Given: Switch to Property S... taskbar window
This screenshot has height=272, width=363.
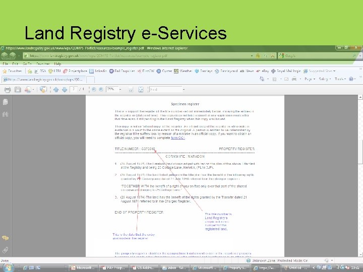Looking at the screenshot, I should tap(235, 268).
